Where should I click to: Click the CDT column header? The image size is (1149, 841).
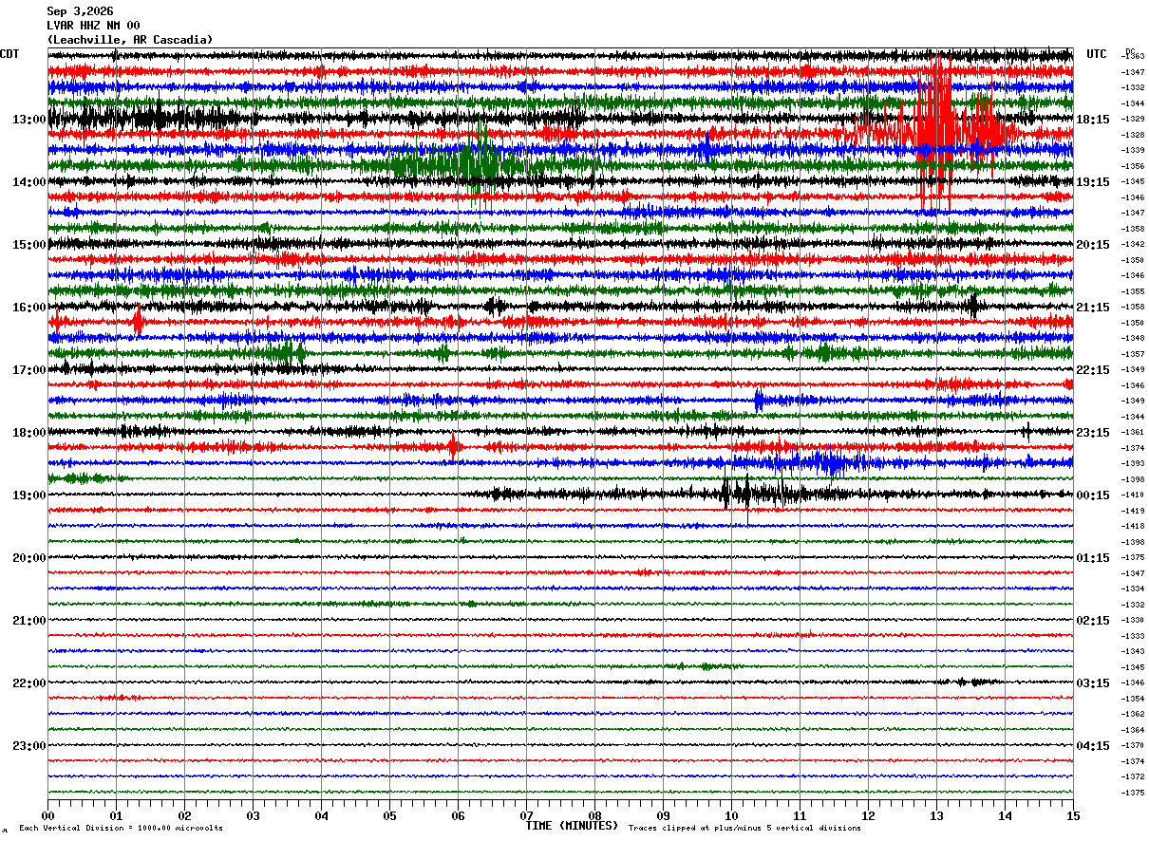10,54
